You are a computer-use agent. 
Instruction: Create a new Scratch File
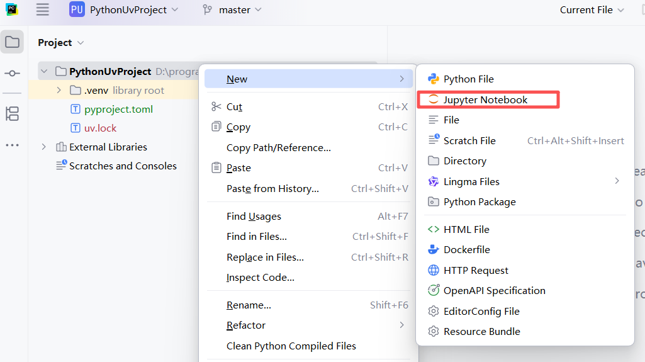pos(525,140)
